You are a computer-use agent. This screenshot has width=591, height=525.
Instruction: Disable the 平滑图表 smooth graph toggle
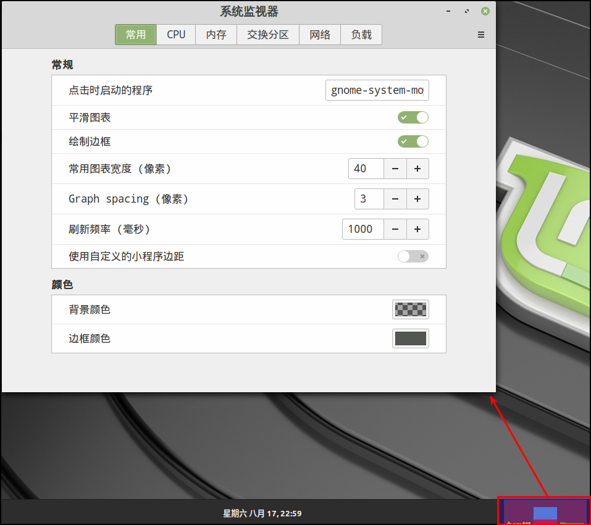[413, 117]
